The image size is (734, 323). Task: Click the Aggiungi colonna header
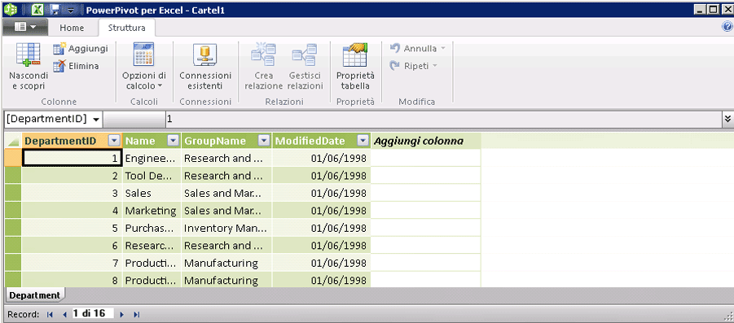tap(426, 141)
